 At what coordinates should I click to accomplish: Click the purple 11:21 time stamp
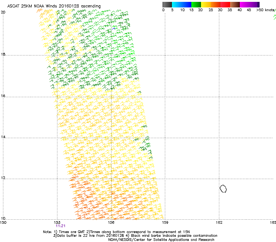[x=60, y=226]
